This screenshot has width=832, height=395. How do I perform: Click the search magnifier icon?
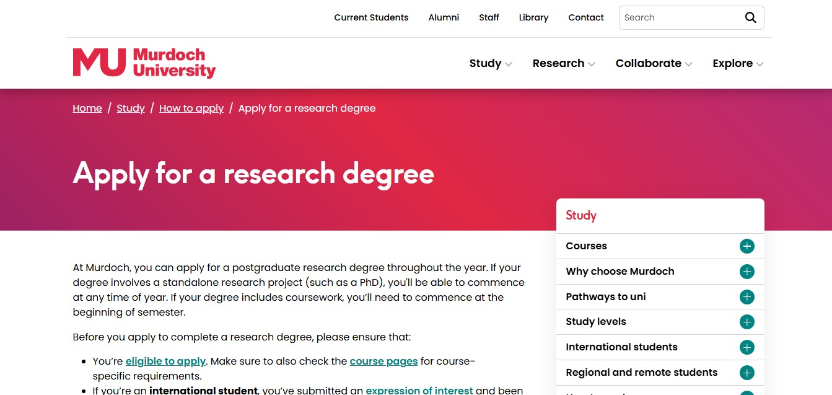[750, 18]
